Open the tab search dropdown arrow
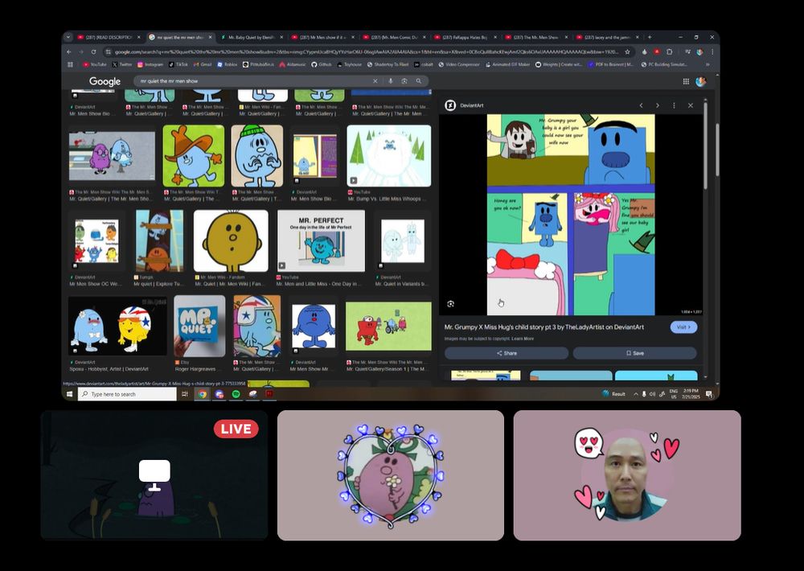The image size is (804, 571). 68,38
